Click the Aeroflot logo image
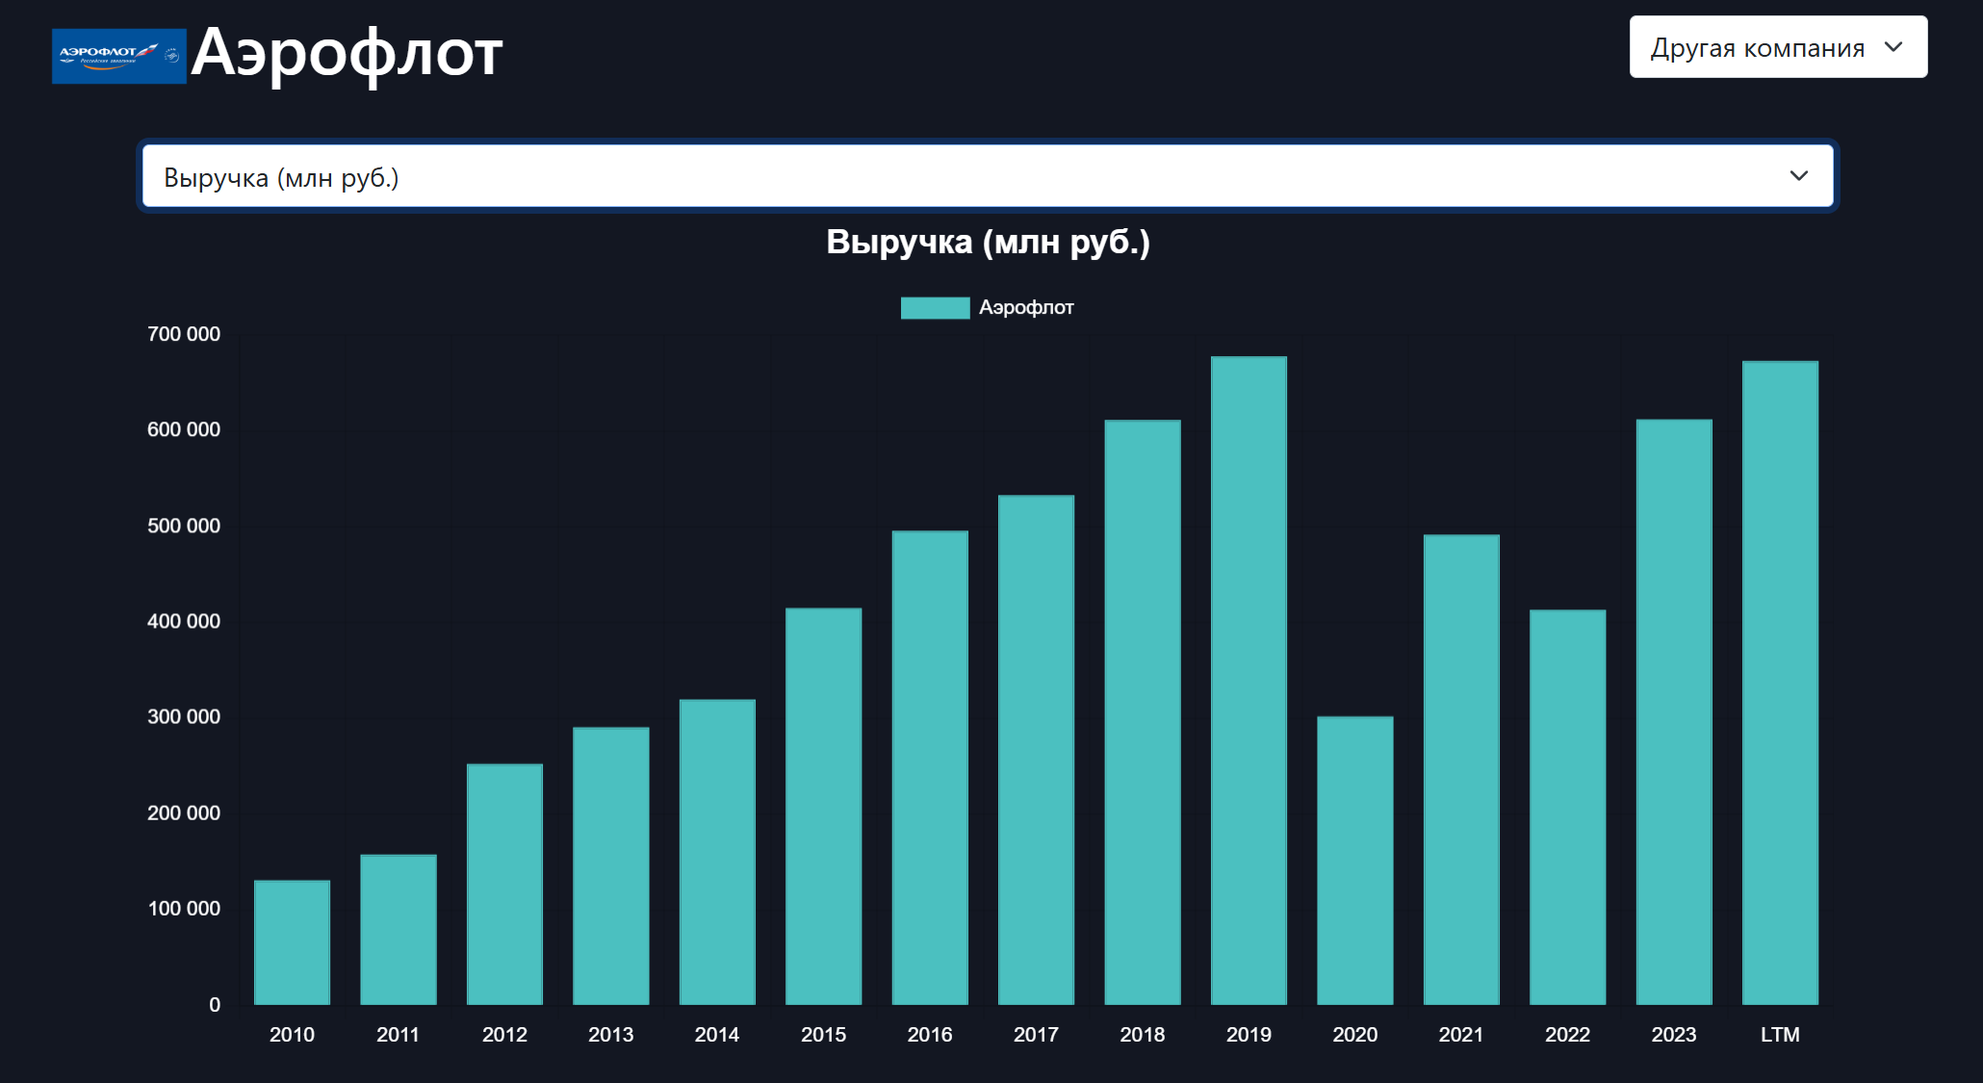 click(x=119, y=56)
